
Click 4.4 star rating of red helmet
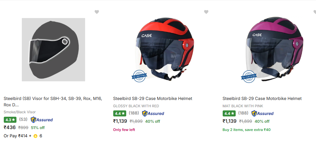click(119, 113)
